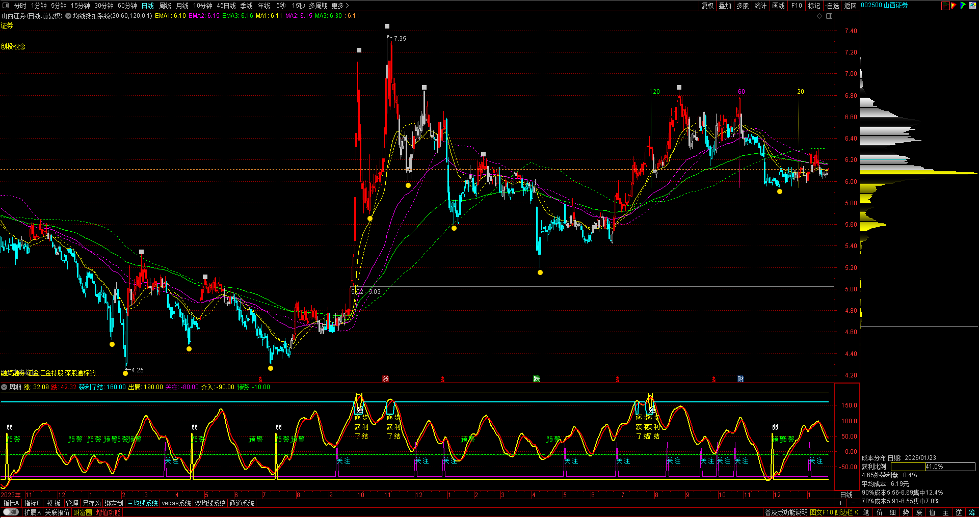Expand the 扩展 panel
This screenshot has height=518, width=979.
tap(32, 512)
